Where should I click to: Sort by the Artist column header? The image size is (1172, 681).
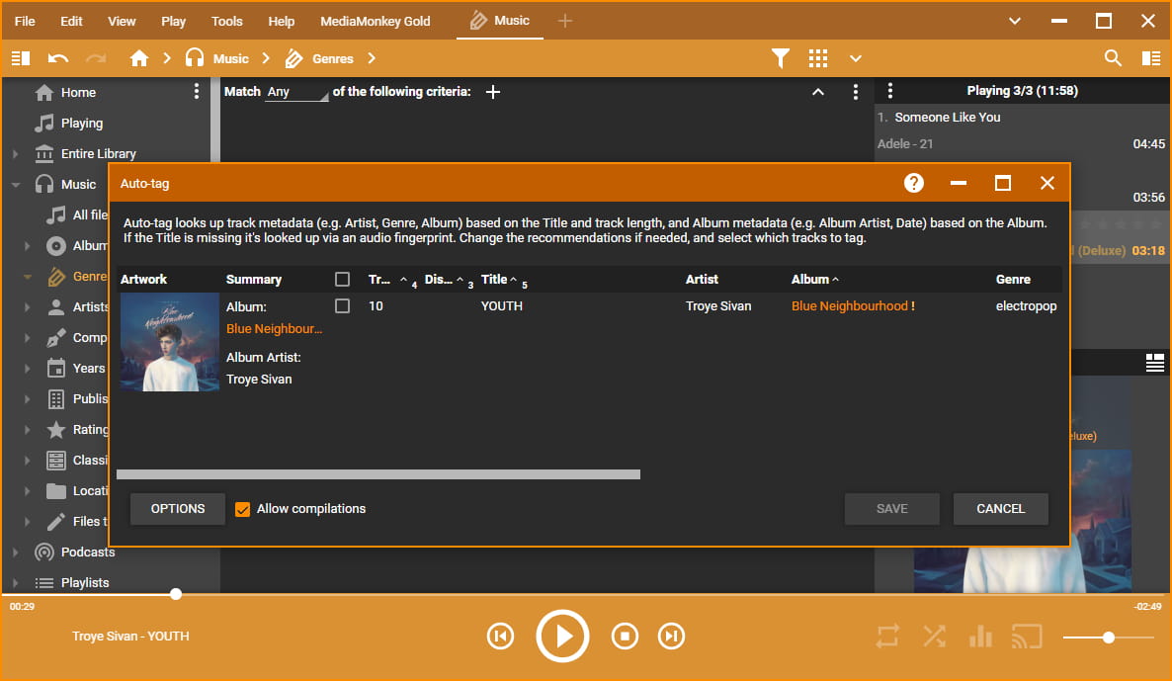point(702,279)
